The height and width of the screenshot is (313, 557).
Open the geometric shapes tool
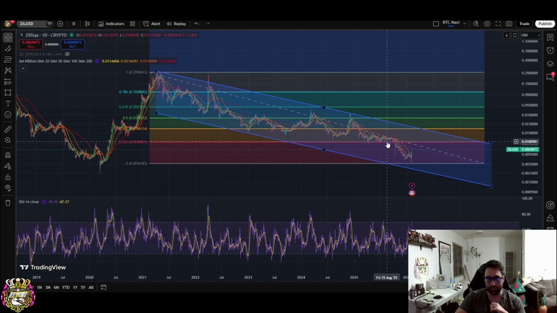8,92
